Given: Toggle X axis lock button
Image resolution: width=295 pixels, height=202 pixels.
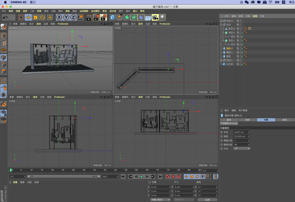Looking at the screenshot, I should [59, 18].
